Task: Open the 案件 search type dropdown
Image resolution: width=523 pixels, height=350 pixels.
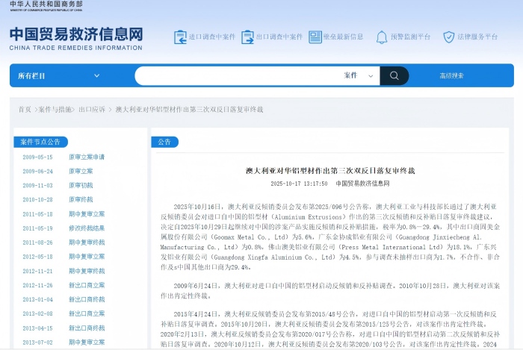Action: coord(359,75)
